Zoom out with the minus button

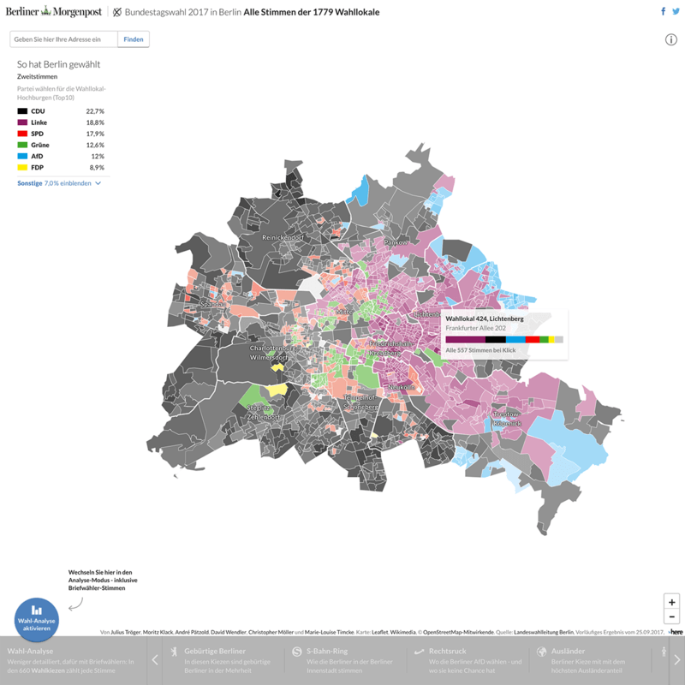click(x=672, y=617)
